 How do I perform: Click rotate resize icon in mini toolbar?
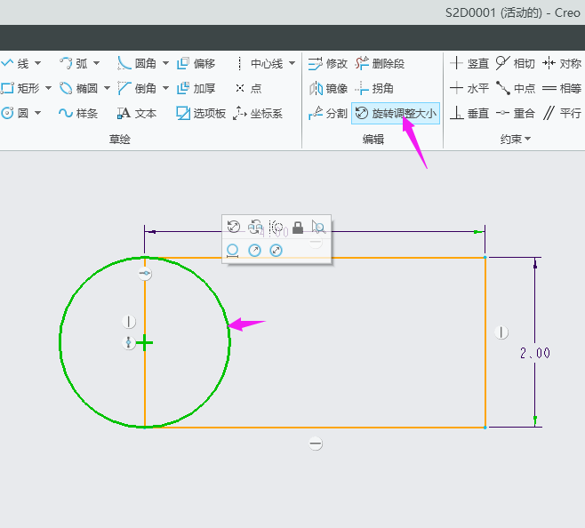click(234, 227)
